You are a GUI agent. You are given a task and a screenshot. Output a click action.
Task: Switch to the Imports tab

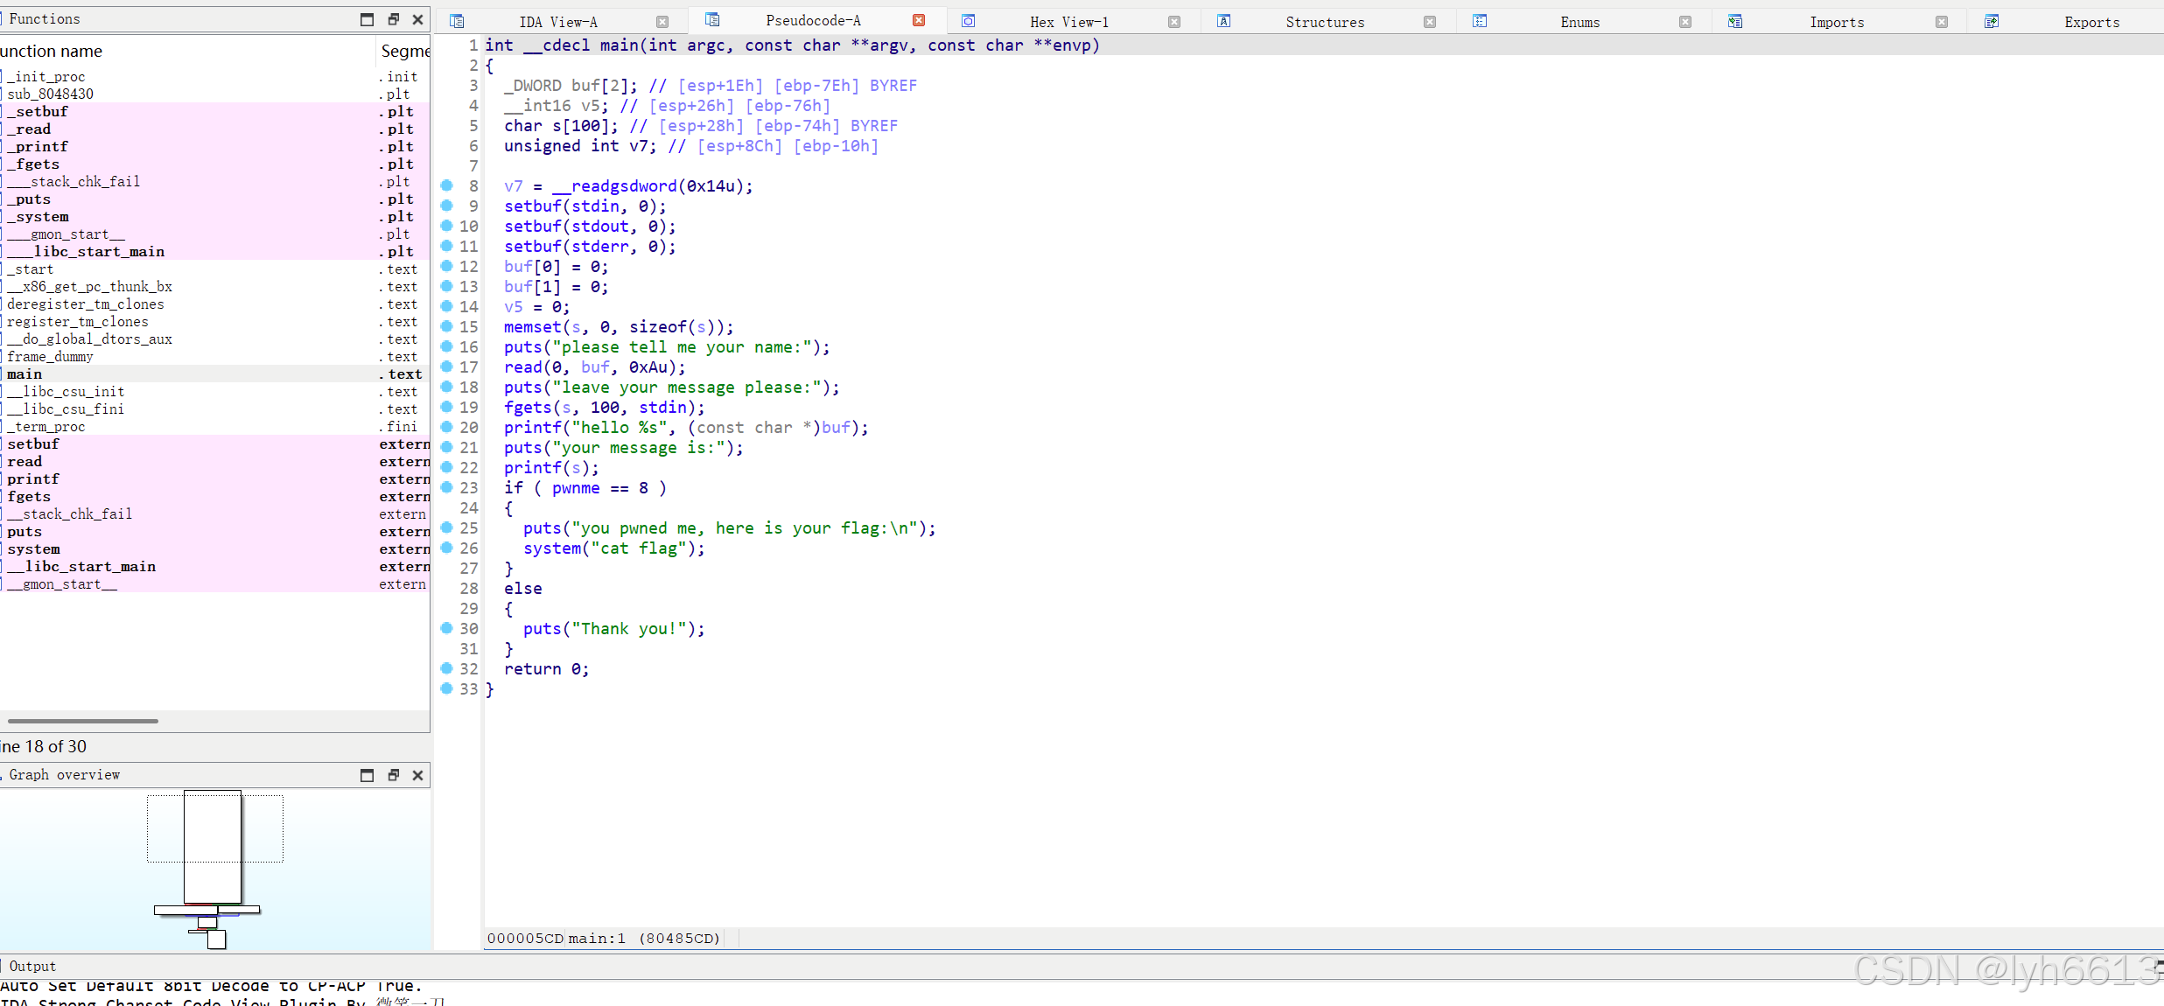coord(1836,22)
